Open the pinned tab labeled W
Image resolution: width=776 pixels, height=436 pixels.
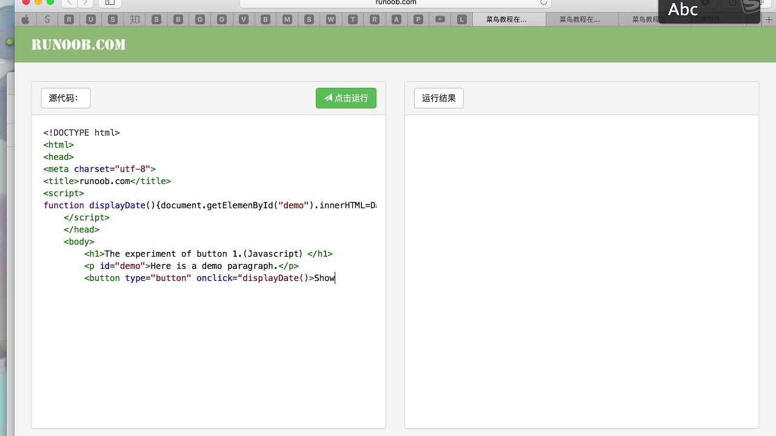coord(331,19)
